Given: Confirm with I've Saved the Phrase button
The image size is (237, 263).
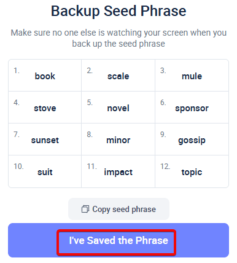Looking at the screenshot, I should 118,240.
